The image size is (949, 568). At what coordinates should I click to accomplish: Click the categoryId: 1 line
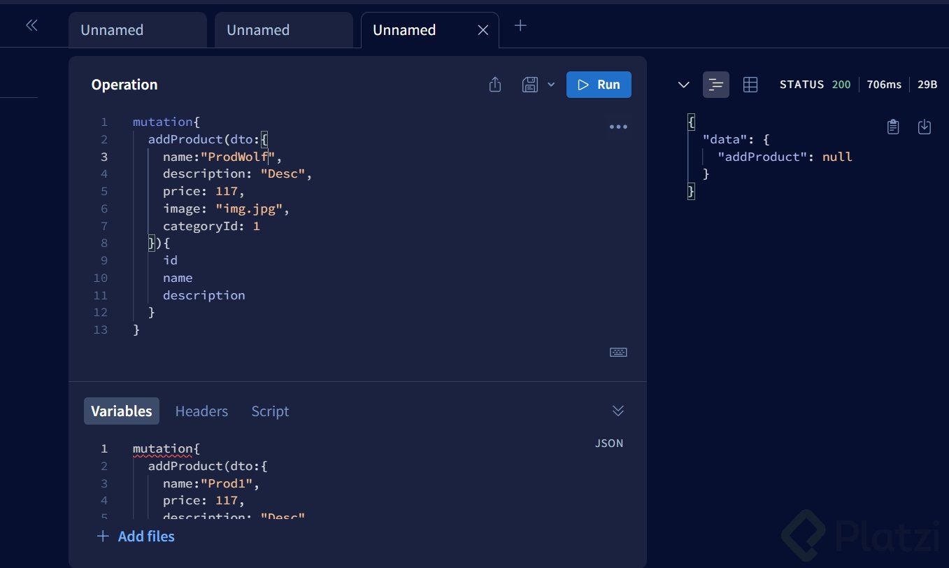tap(211, 226)
